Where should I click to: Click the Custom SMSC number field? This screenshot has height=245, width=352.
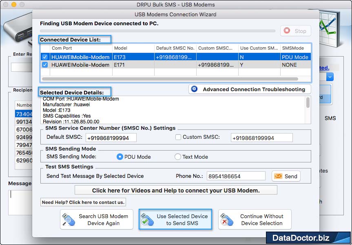pos(262,138)
